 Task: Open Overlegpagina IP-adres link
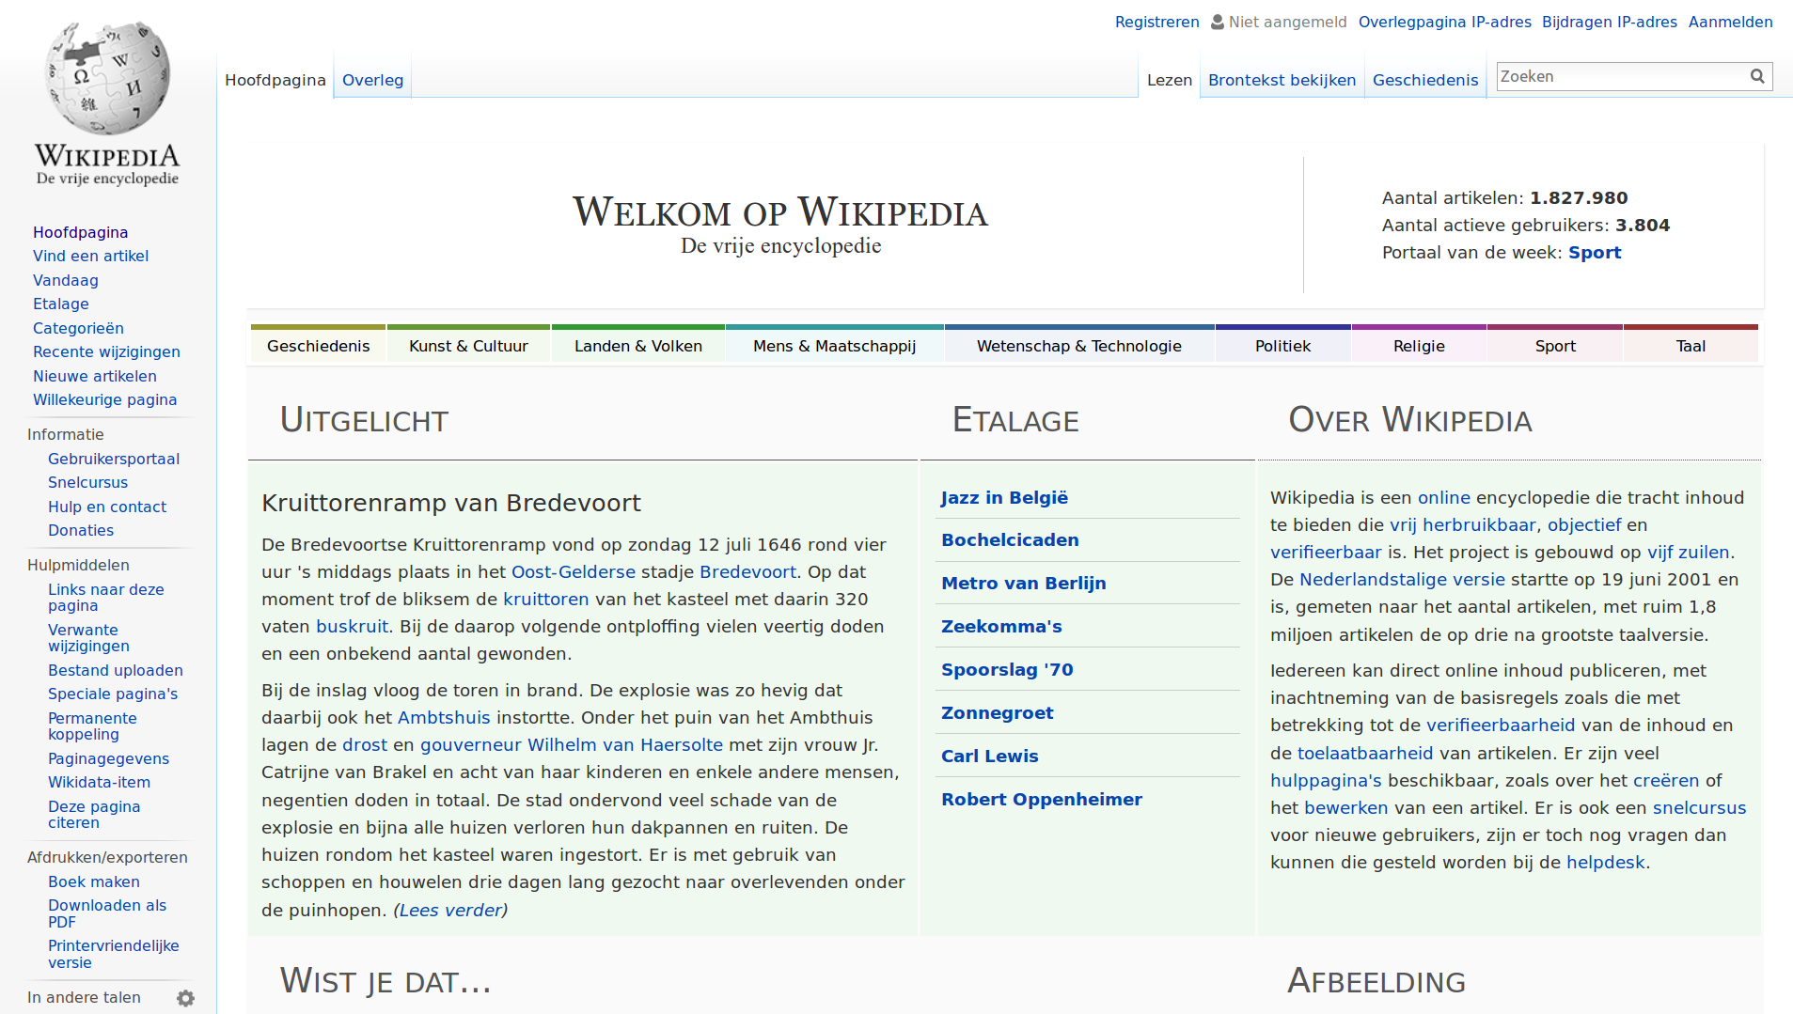1444,22
